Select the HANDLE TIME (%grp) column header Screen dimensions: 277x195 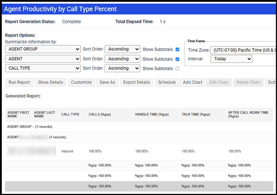point(156,115)
